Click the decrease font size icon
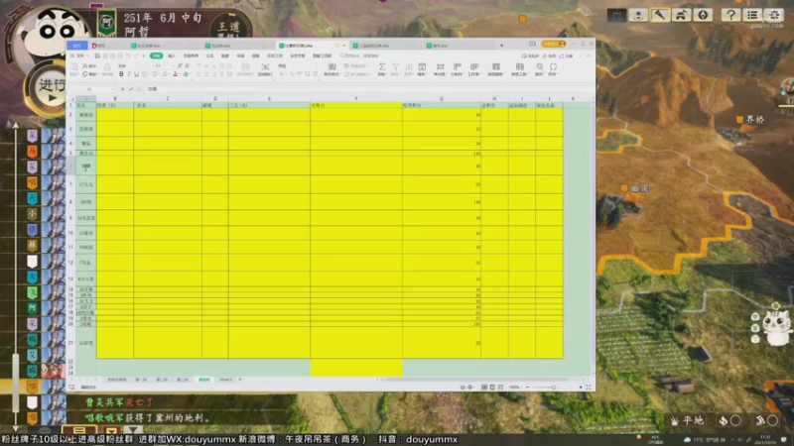The image size is (794, 446). click(187, 66)
